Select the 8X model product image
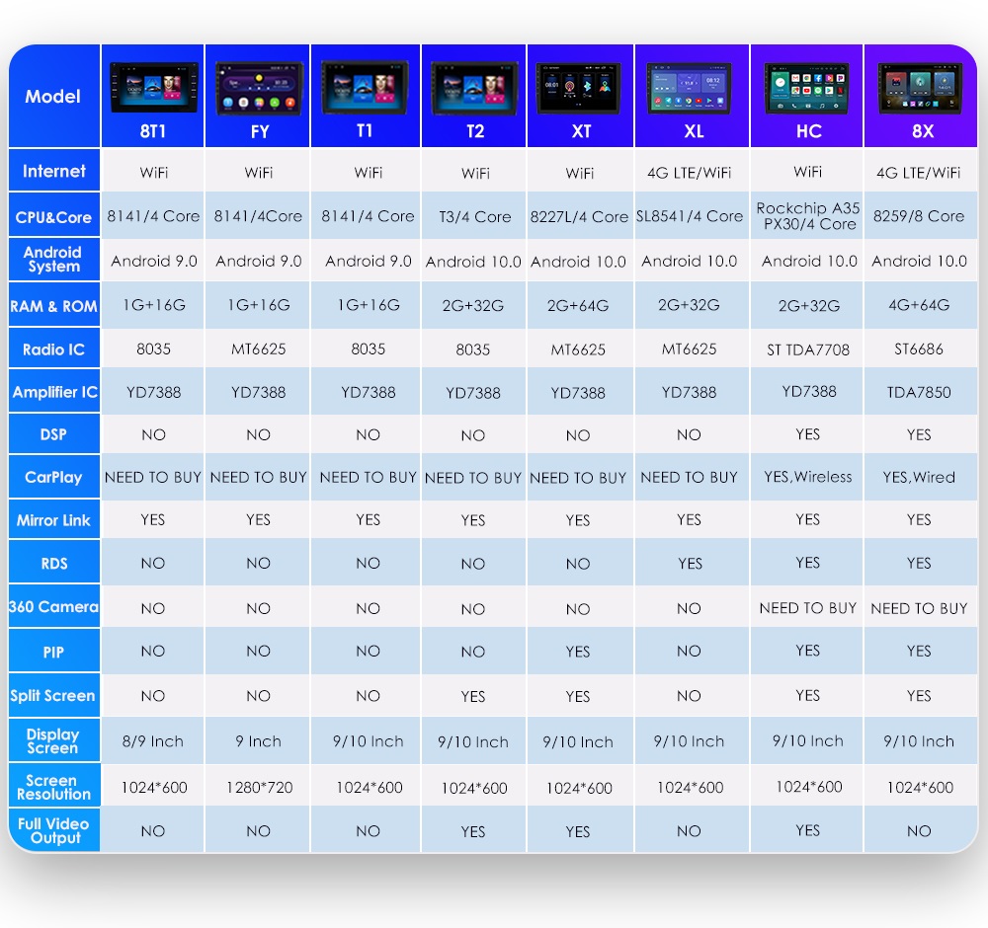This screenshot has width=988, height=928. pos(919,88)
